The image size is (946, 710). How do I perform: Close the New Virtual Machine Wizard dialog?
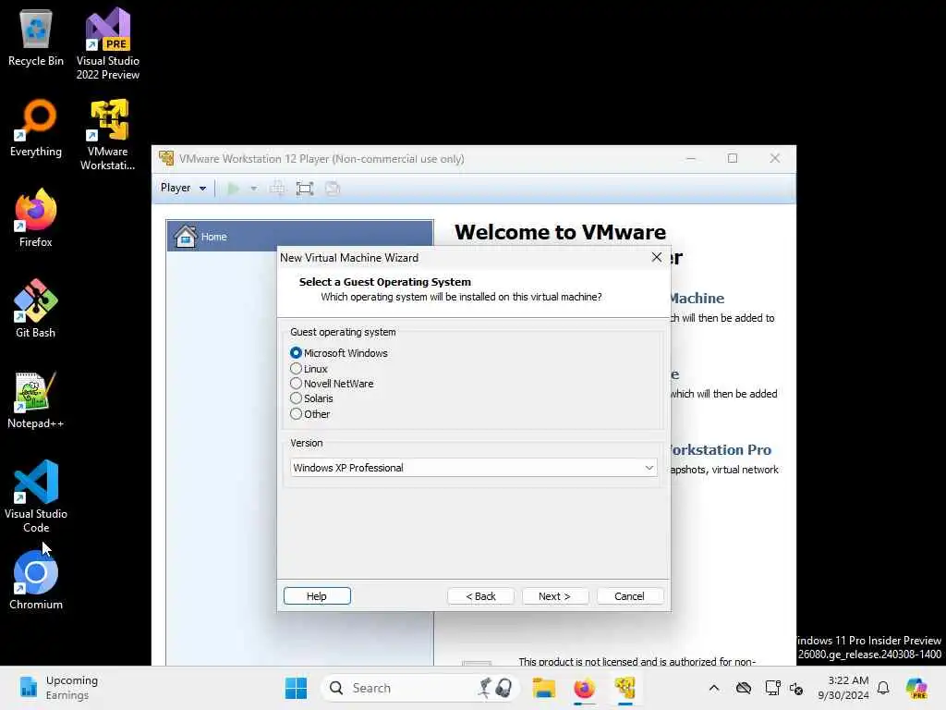(657, 257)
